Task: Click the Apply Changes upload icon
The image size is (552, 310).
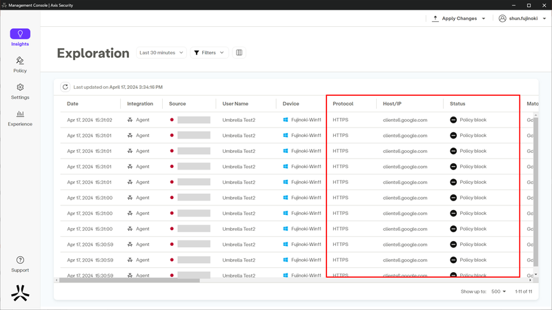Action: 435,19
